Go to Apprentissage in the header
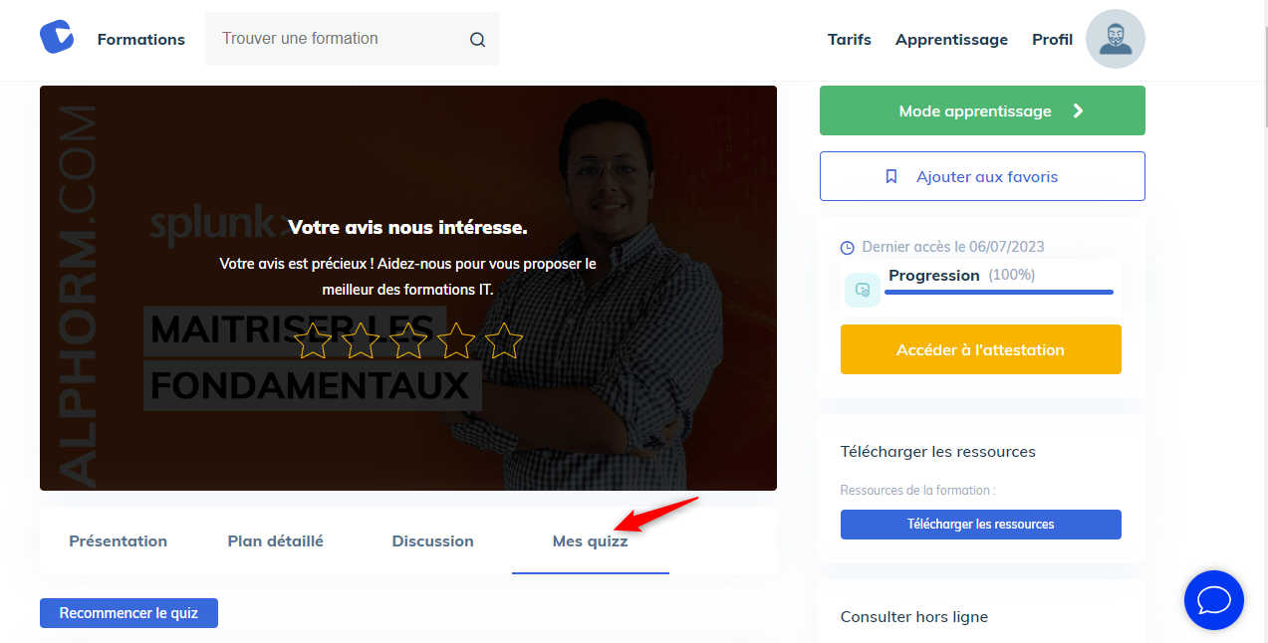 click(x=951, y=40)
